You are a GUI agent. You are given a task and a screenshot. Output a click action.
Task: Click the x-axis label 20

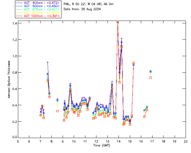186,141
